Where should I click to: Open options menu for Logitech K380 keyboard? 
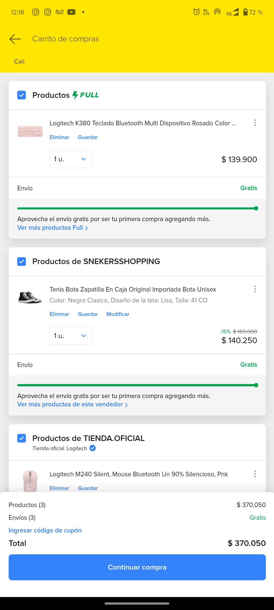[255, 123]
